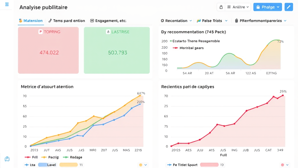Viewport: 298px width, 168px height.
Task: Select the green LASTRISE card
Action: click(x=117, y=50)
